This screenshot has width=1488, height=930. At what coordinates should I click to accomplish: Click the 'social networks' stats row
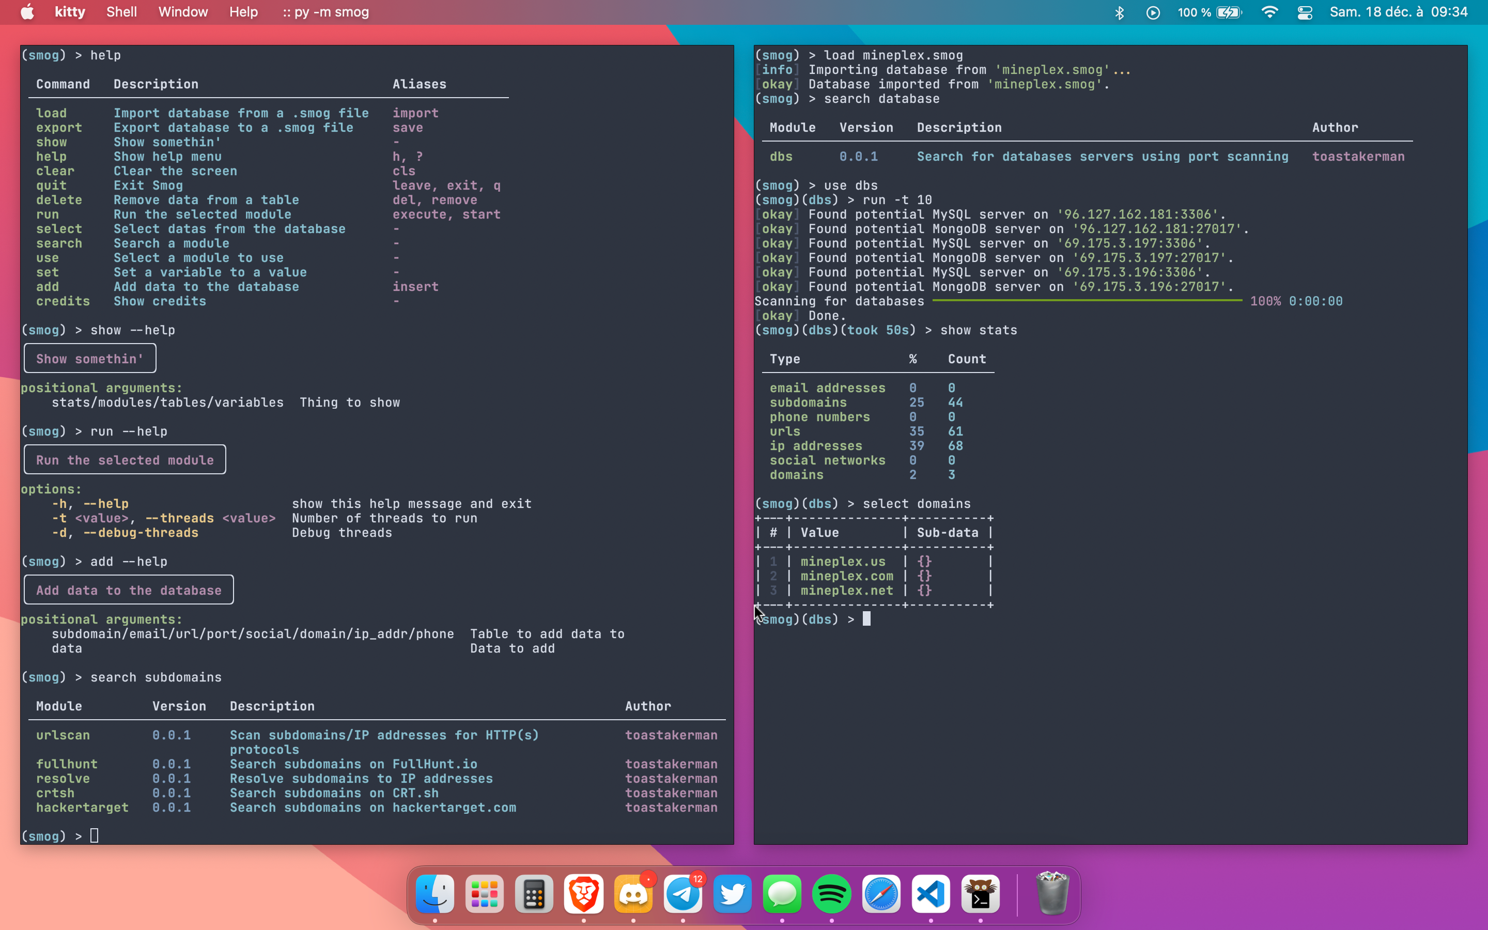(x=867, y=460)
